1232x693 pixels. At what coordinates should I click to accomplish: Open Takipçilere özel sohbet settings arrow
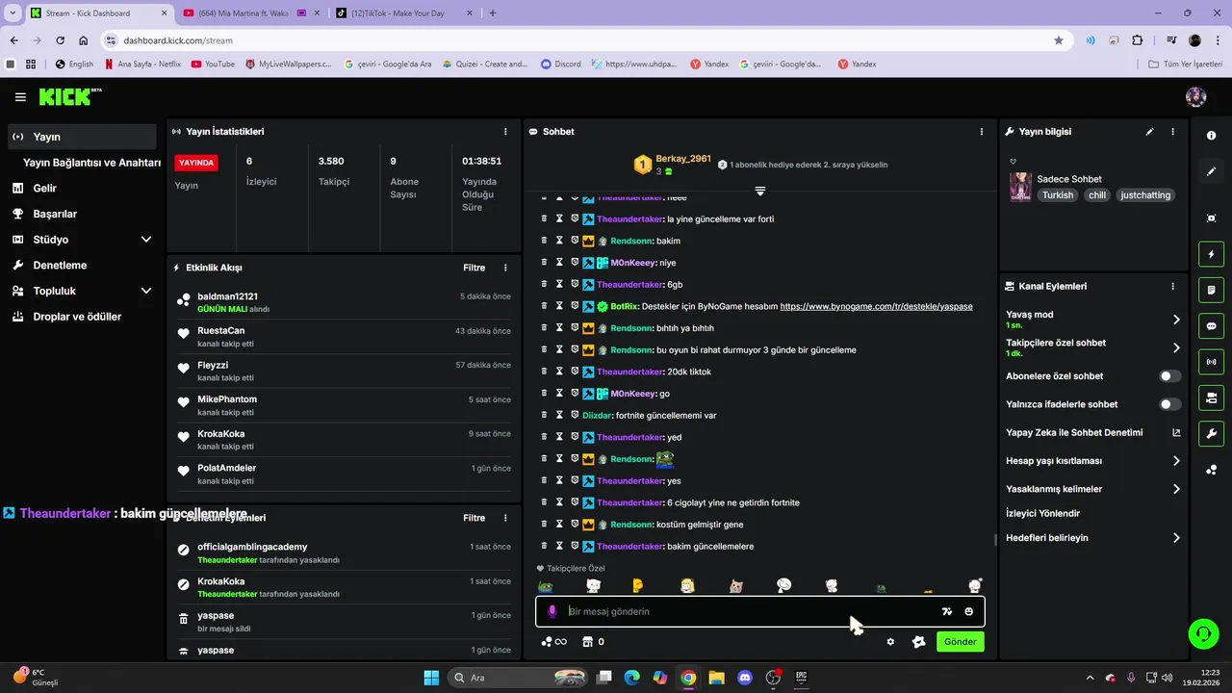coord(1176,347)
